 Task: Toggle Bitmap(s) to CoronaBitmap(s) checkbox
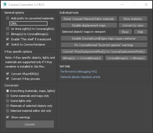click(x=8, y=34)
